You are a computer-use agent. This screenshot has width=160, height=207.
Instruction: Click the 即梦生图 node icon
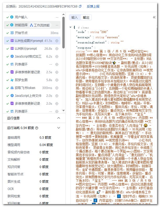click(x=12, y=80)
